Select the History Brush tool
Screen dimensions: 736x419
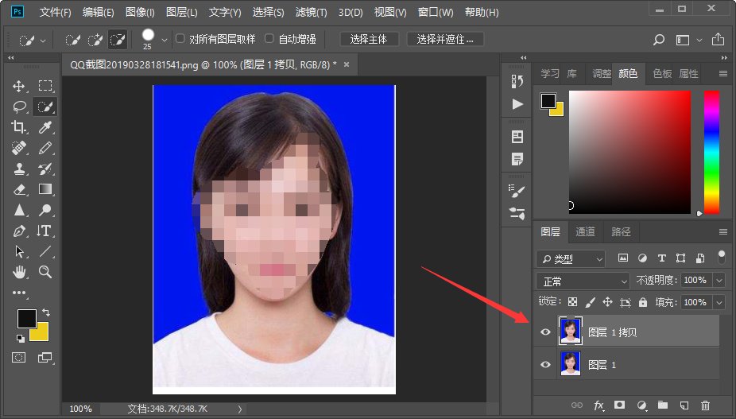[x=45, y=169]
